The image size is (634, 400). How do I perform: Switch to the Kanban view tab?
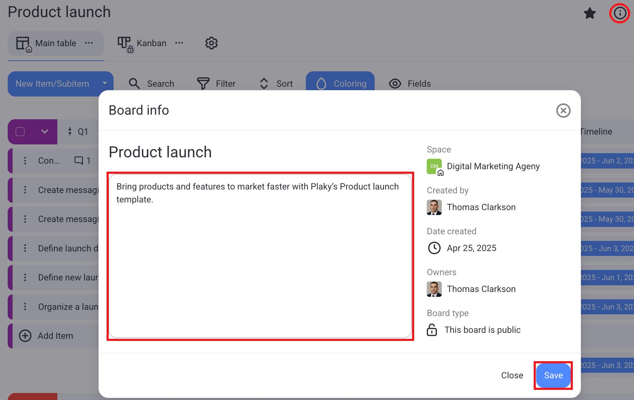151,43
